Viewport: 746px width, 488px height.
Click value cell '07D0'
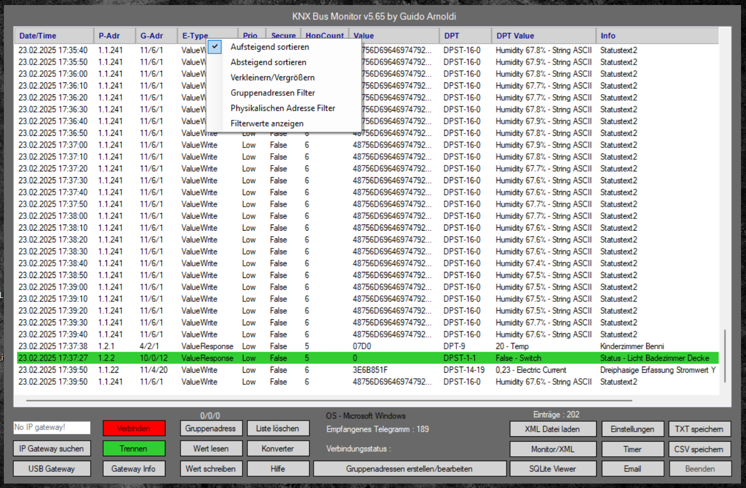(362, 347)
